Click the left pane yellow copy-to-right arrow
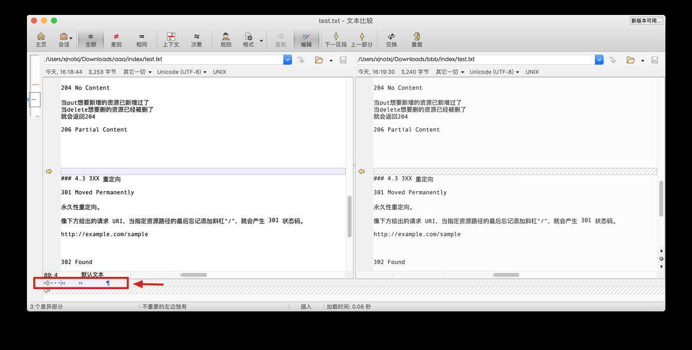This screenshot has width=692, height=350. pos(49,171)
